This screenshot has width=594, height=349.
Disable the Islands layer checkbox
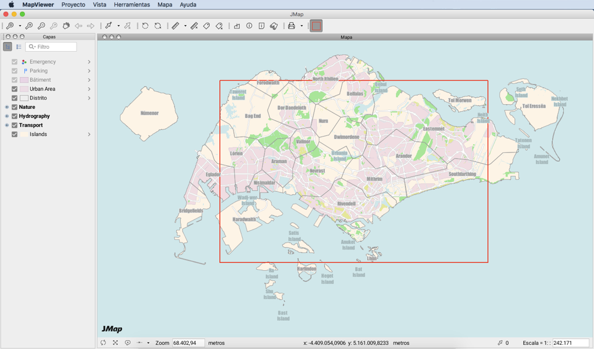tap(14, 134)
